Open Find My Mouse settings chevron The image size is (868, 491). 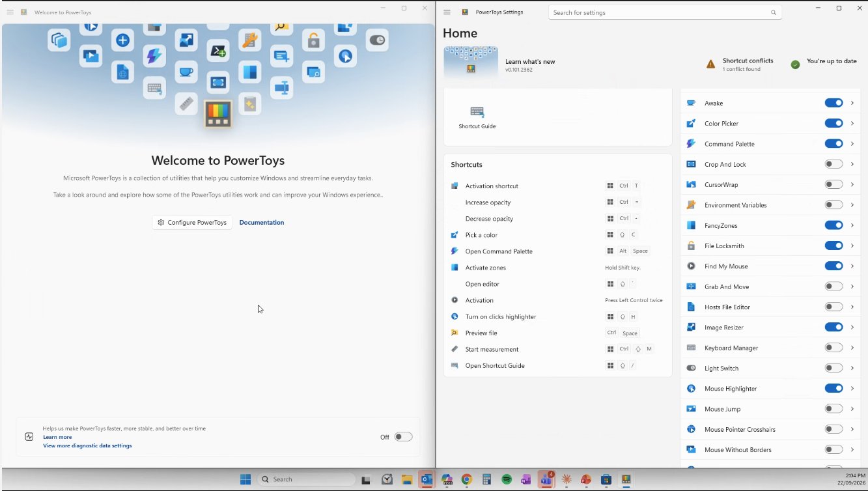[852, 266]
